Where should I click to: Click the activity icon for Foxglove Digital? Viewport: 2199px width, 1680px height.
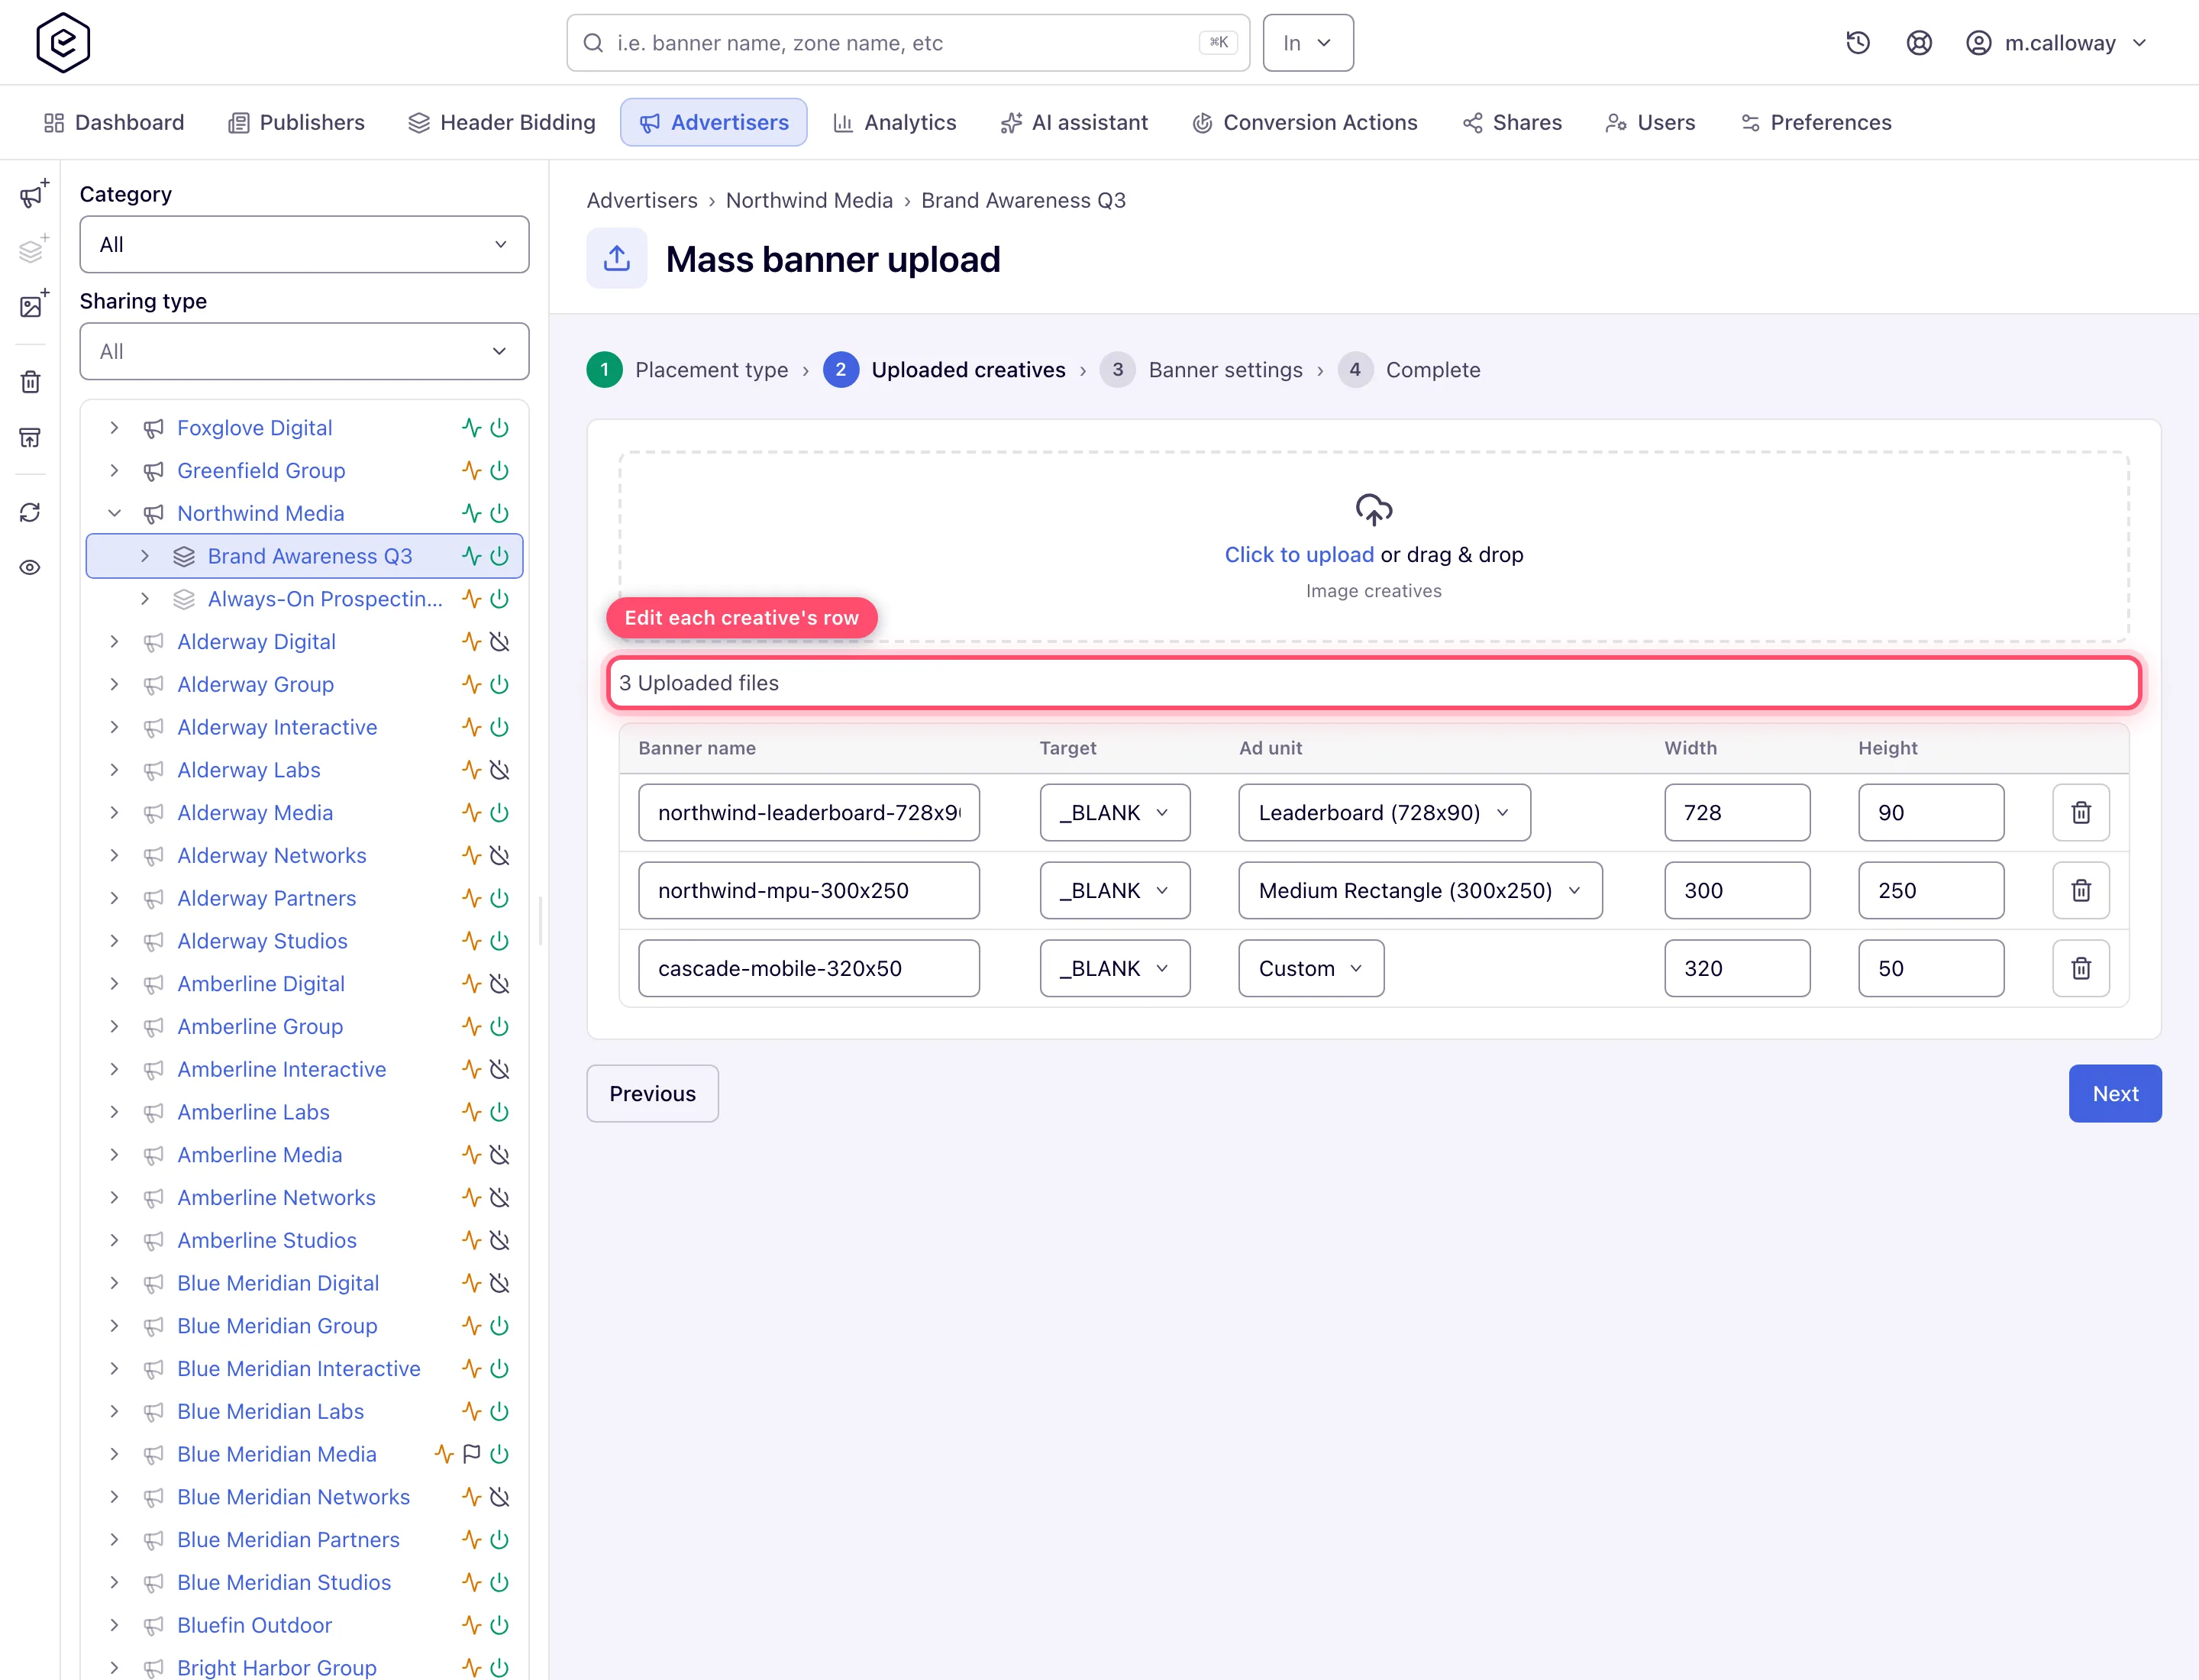[471, 428]
